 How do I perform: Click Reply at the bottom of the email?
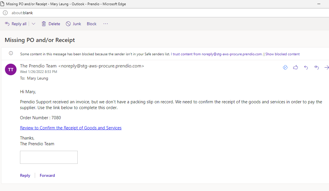click(x=25, y=175)
